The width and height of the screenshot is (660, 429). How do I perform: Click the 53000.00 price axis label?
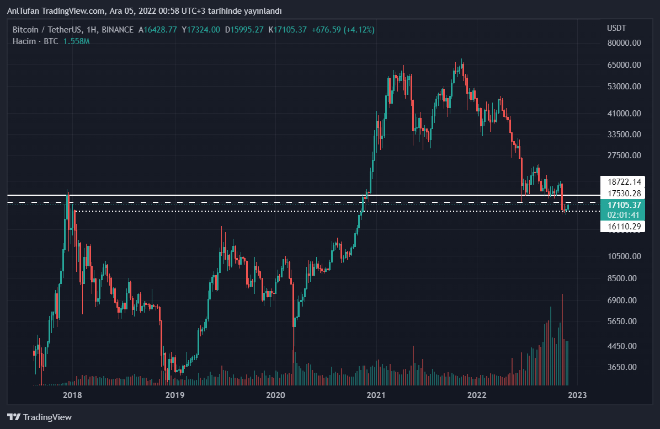(x=624, y=86)
